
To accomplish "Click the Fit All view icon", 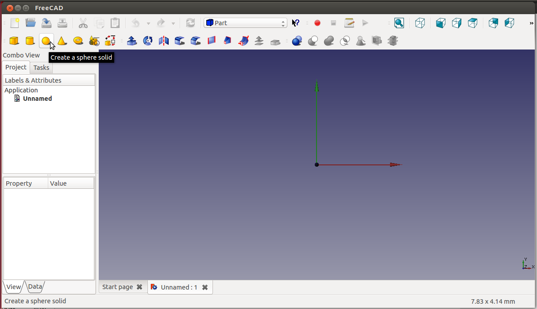I will tap(399, 23).
